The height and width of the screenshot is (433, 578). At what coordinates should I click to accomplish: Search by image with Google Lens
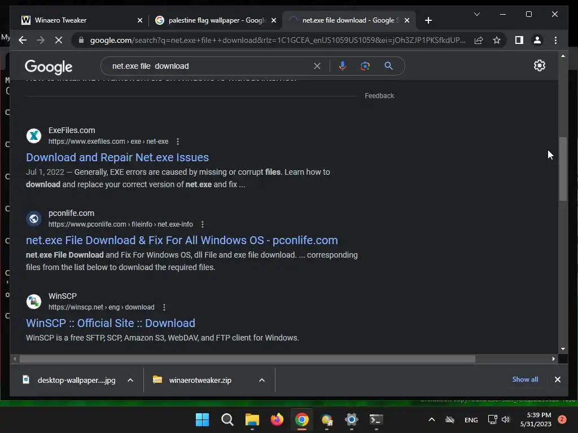365,66
